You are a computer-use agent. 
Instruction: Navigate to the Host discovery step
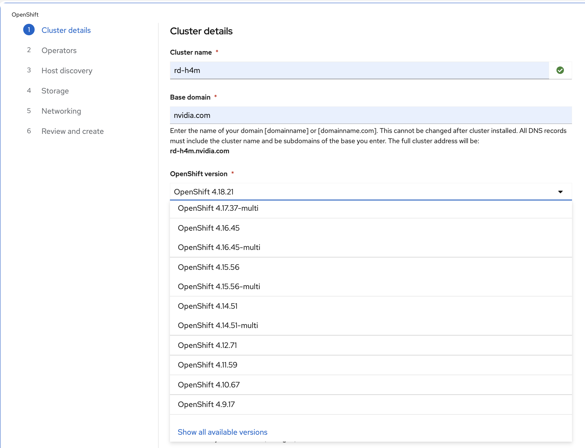67,71
